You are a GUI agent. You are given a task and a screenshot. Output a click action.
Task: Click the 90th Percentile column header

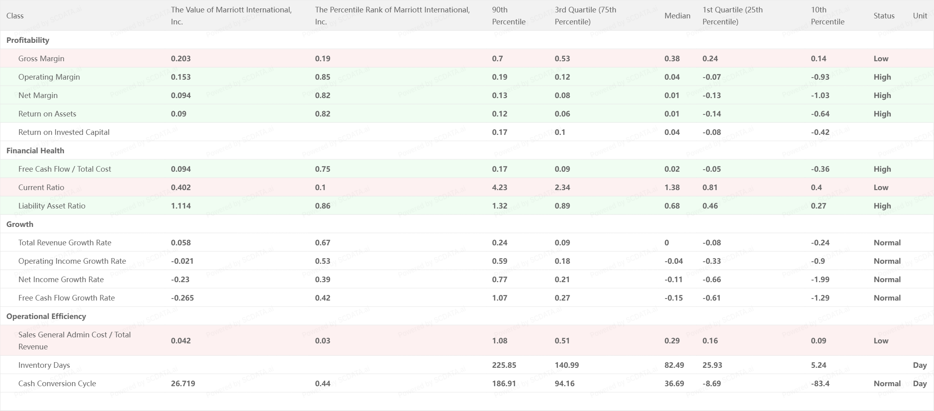508,16
